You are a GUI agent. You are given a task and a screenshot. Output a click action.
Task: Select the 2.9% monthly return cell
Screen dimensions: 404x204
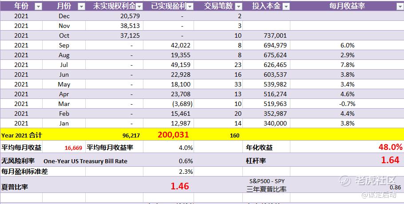tap(347, 55)
